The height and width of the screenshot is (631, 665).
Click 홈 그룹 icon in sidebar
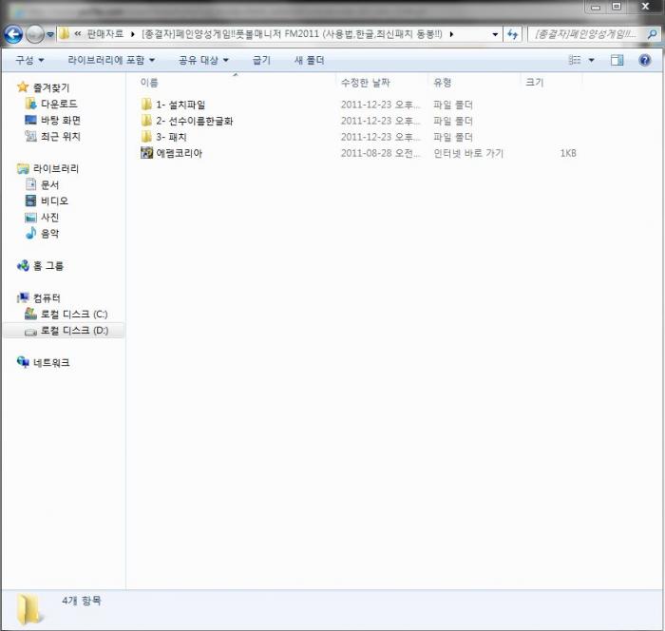pyautogui.click(x=24, y=266)
